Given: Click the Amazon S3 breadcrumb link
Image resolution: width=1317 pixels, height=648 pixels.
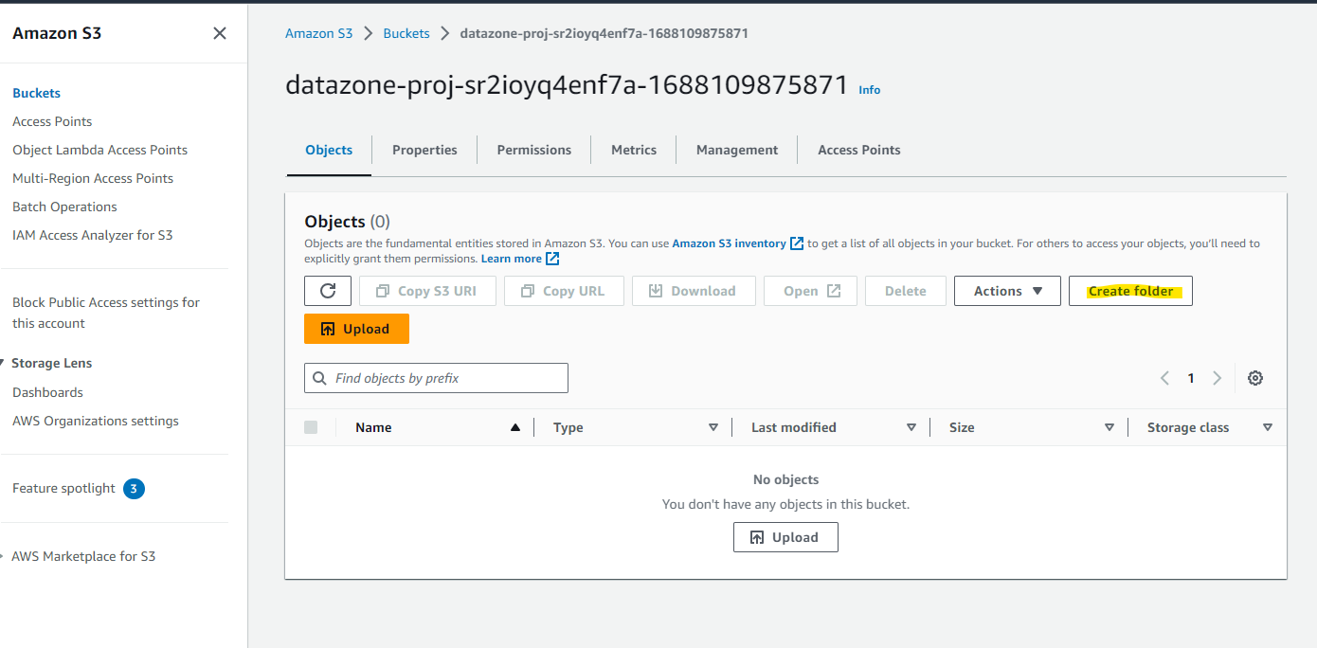Looking at the screenshot, I should [x=319, y=33].
